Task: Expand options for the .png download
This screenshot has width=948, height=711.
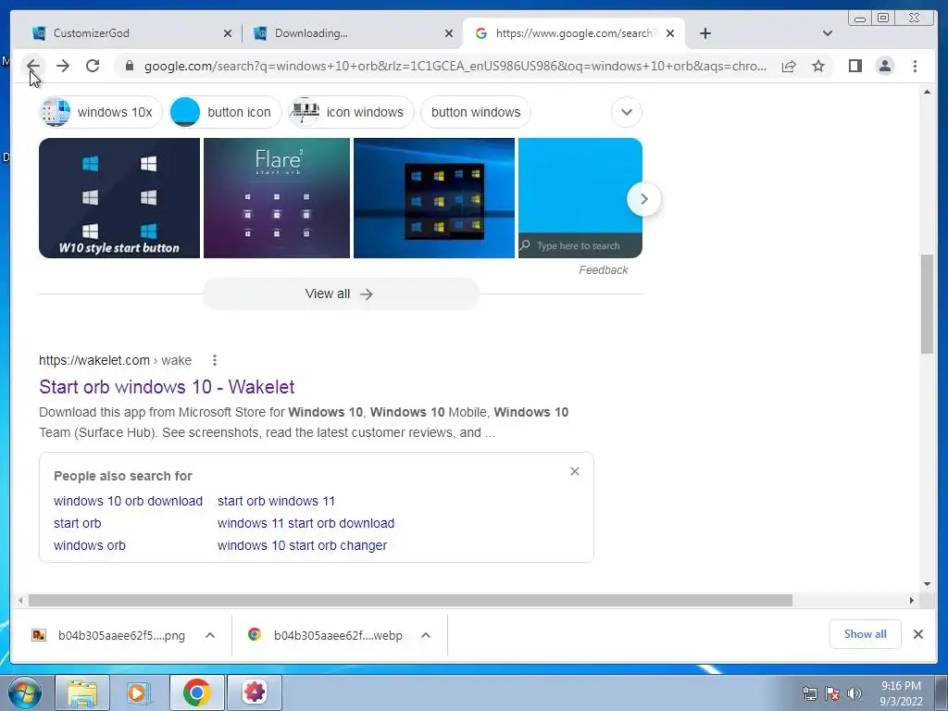Action: (210, 635)
